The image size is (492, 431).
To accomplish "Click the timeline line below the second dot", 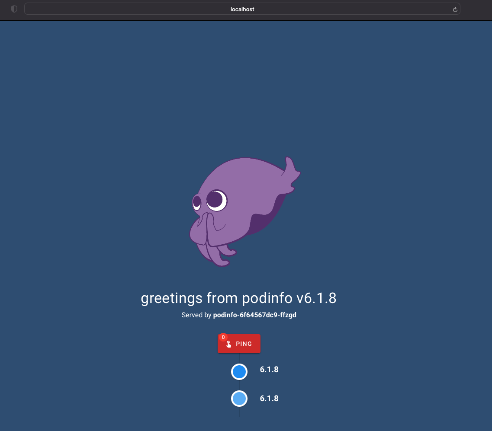I will pyautogui.click(x=239, y=412).
